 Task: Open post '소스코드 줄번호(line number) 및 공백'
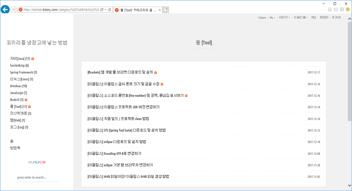[135, 95]
